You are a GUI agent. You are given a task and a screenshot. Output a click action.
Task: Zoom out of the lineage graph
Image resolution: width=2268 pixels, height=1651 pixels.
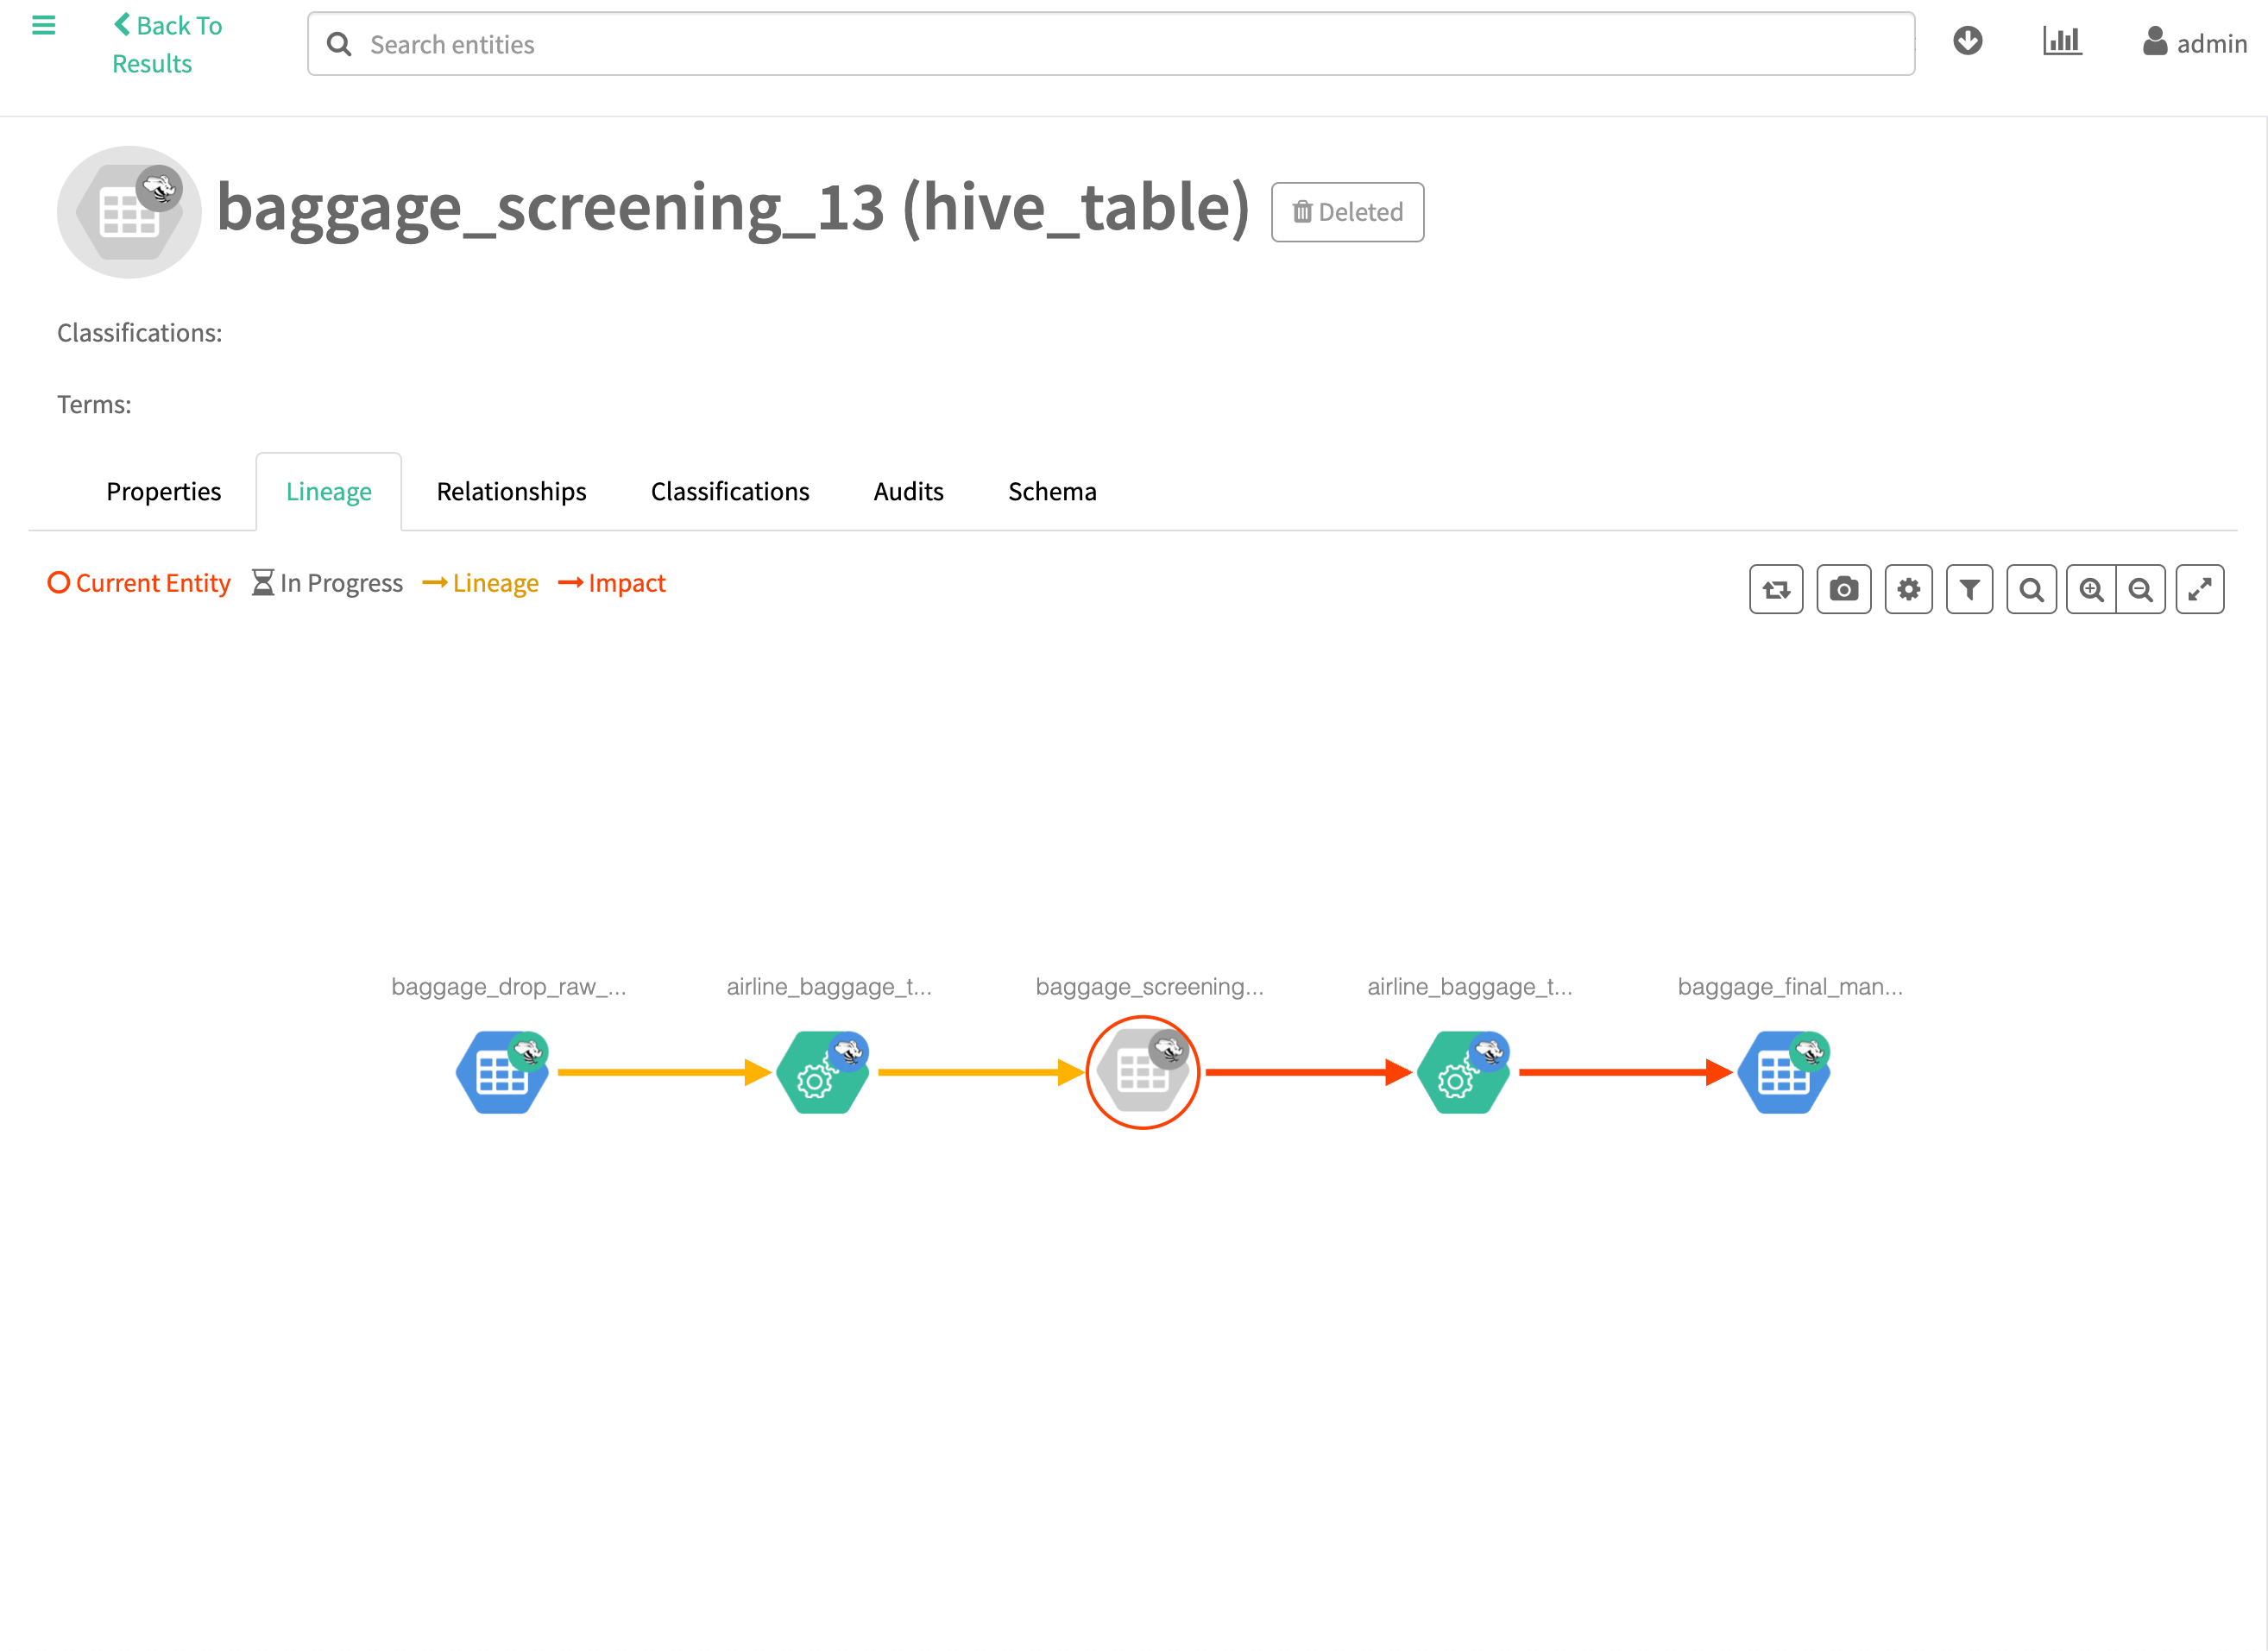click(2141, 590)
